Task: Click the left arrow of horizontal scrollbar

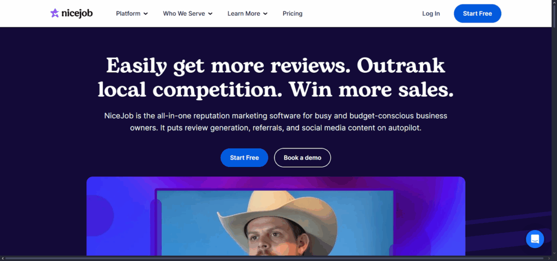Action: click(3, 258)
